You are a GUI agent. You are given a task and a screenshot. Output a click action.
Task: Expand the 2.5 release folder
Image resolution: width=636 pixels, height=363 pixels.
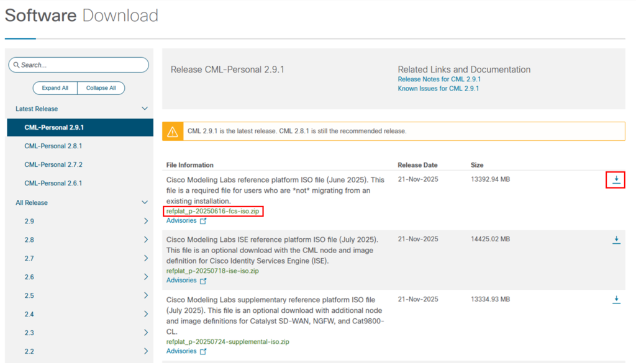pos(145,296)
